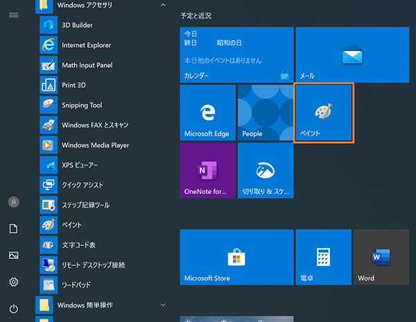Open the People tile
The width and height of the screenshot is (416, 322).
coord(266,113)
